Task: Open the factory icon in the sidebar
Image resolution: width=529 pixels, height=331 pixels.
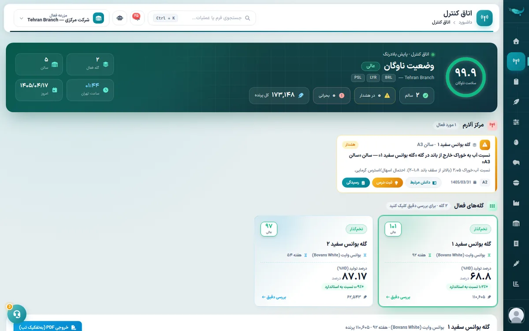Action: tap(516, 203)
